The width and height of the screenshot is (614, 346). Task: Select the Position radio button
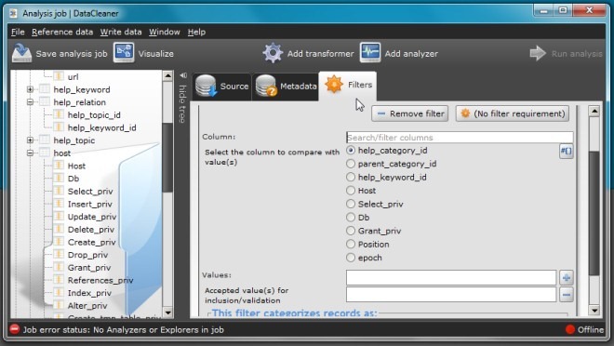coord(351,245)
